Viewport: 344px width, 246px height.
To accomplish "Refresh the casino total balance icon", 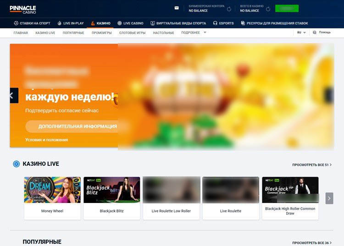I will coord(268,9).
